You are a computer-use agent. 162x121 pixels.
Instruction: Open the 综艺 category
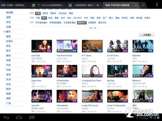(x=8, y=22)
